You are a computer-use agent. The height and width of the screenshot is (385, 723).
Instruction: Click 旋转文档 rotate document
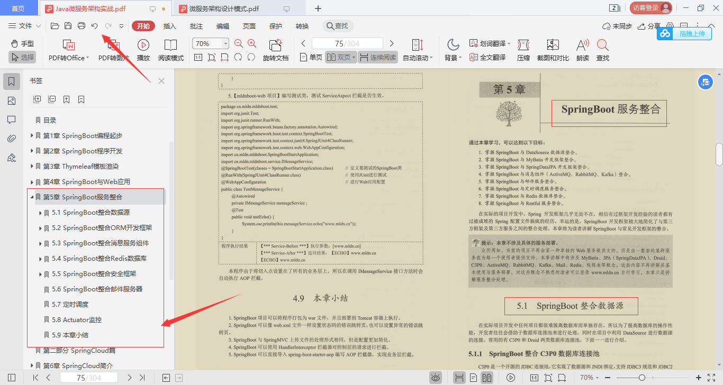(276, 51)
